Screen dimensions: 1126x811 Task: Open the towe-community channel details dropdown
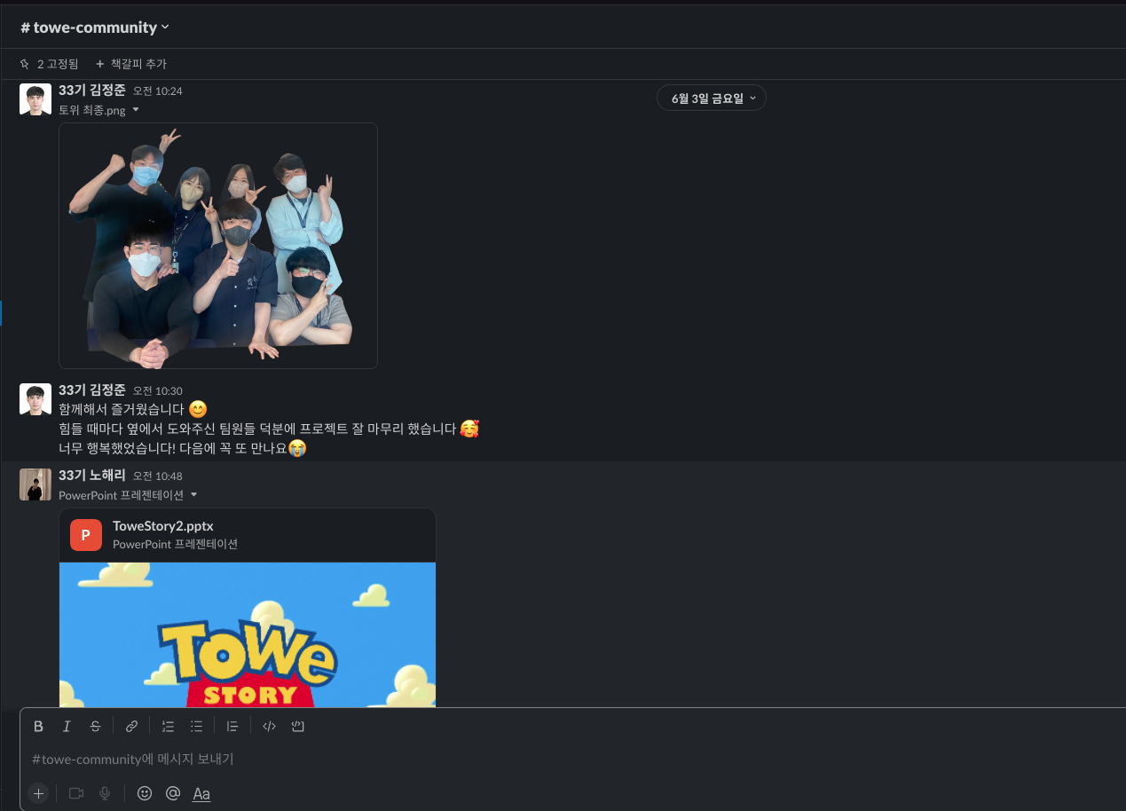click(x=94, y=27)
